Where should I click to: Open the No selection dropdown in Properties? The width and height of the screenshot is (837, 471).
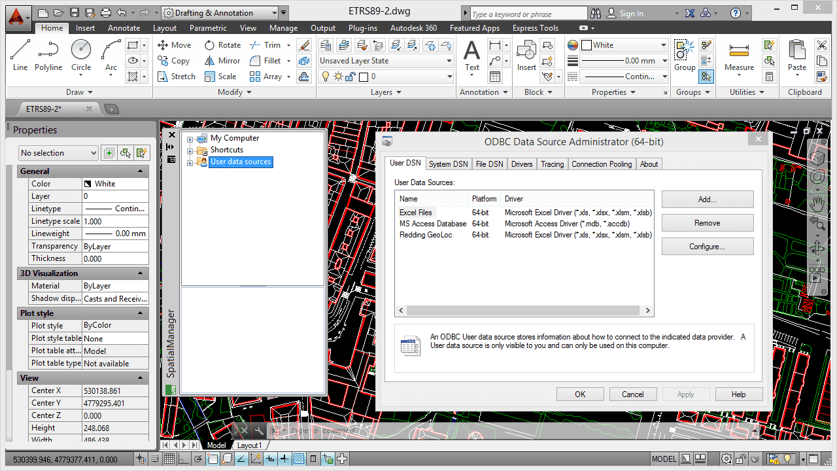[58, 152]
